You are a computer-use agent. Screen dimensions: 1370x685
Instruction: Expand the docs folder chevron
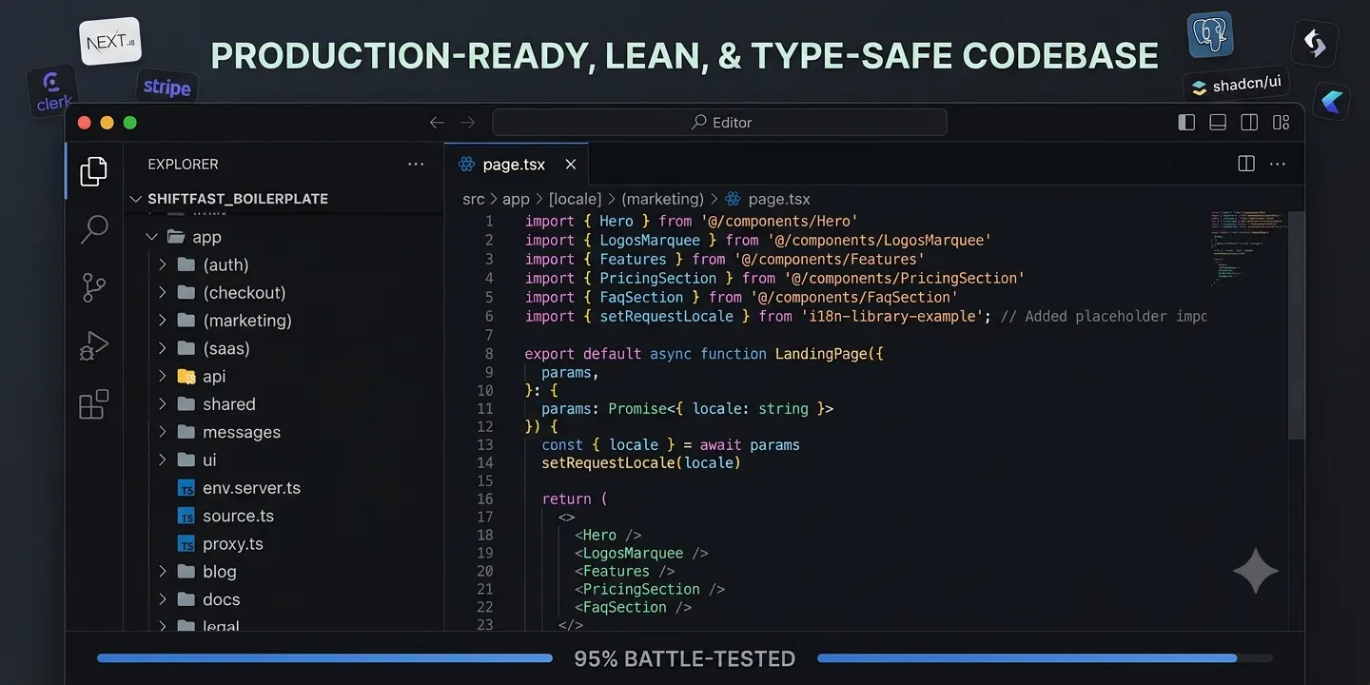[163, 599]
